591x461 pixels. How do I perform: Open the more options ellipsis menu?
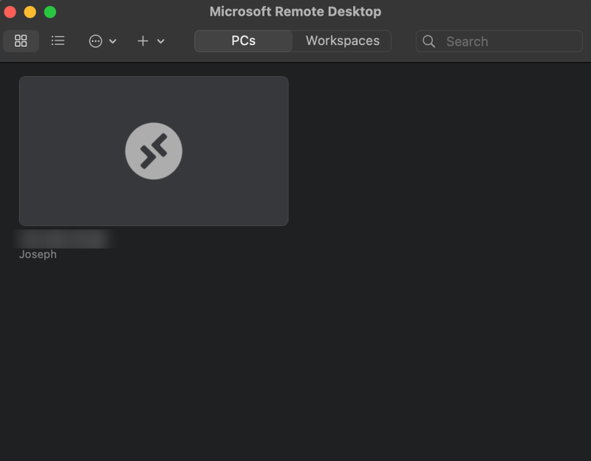point(95,41)
